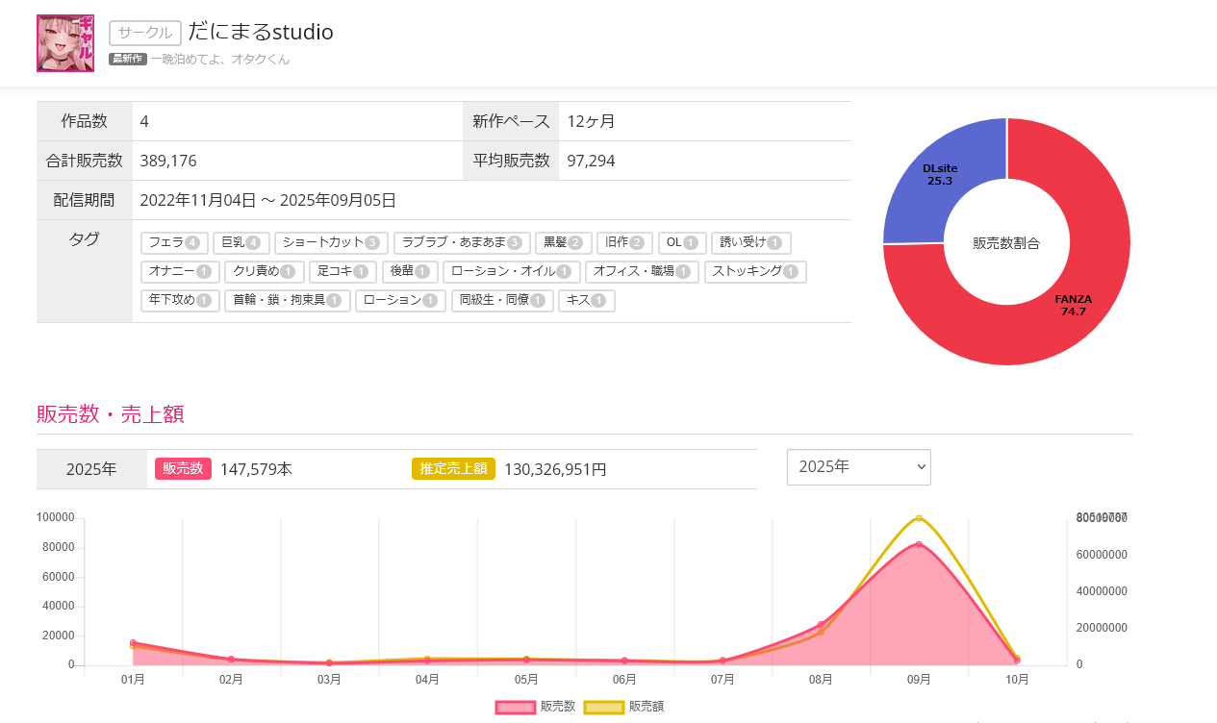Select the 後輩 tag

(x=410, y=272)
